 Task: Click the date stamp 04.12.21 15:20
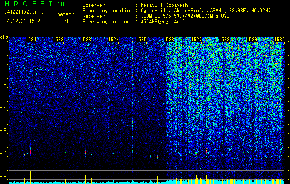[24, 21]
